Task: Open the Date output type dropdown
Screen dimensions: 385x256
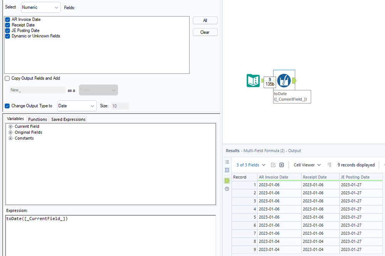Action: (77, 106)
